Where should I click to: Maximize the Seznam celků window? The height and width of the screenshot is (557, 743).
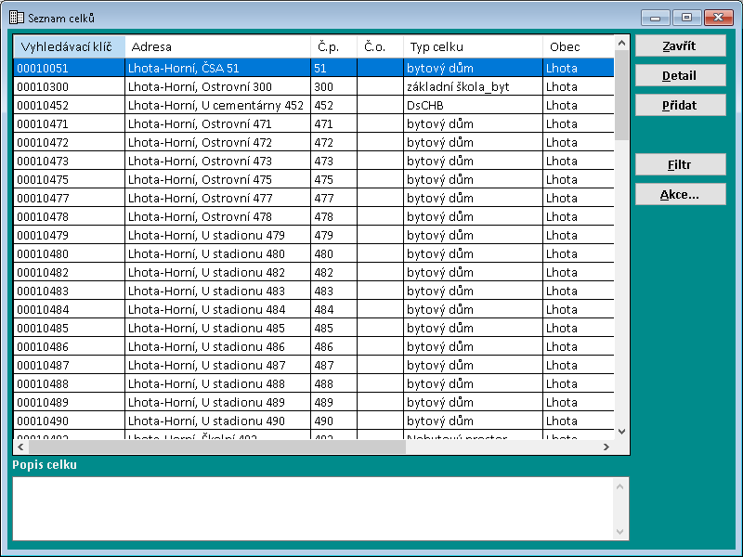(686, 18)
